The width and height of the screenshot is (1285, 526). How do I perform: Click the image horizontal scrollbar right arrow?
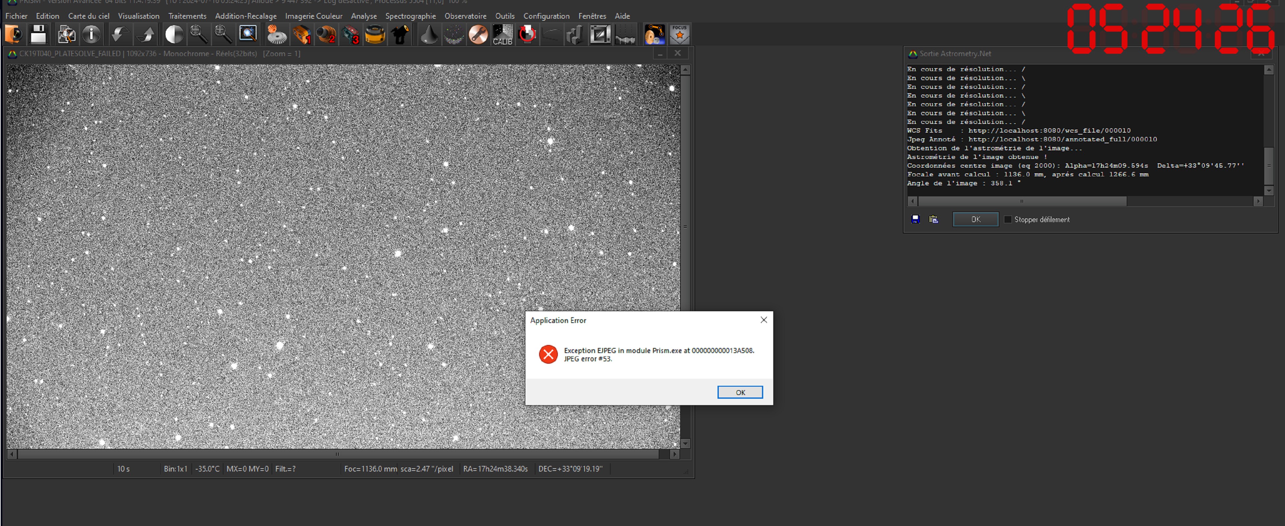(x=674, y=454)
